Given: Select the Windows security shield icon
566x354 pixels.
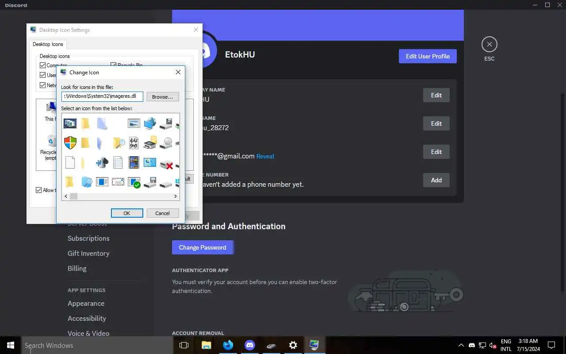Looking at the screenshot, I should coord(70,142).
